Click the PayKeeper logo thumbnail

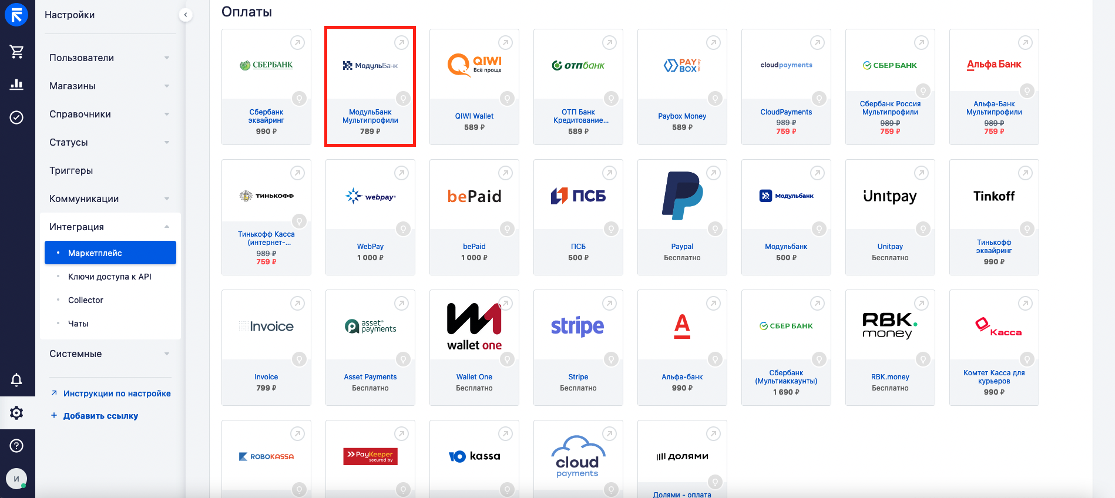pyautogui.click(x=370, y=456)
